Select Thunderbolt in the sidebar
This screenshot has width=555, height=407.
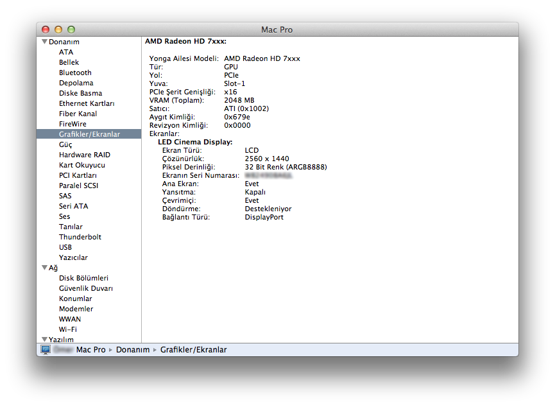point(80,237)
